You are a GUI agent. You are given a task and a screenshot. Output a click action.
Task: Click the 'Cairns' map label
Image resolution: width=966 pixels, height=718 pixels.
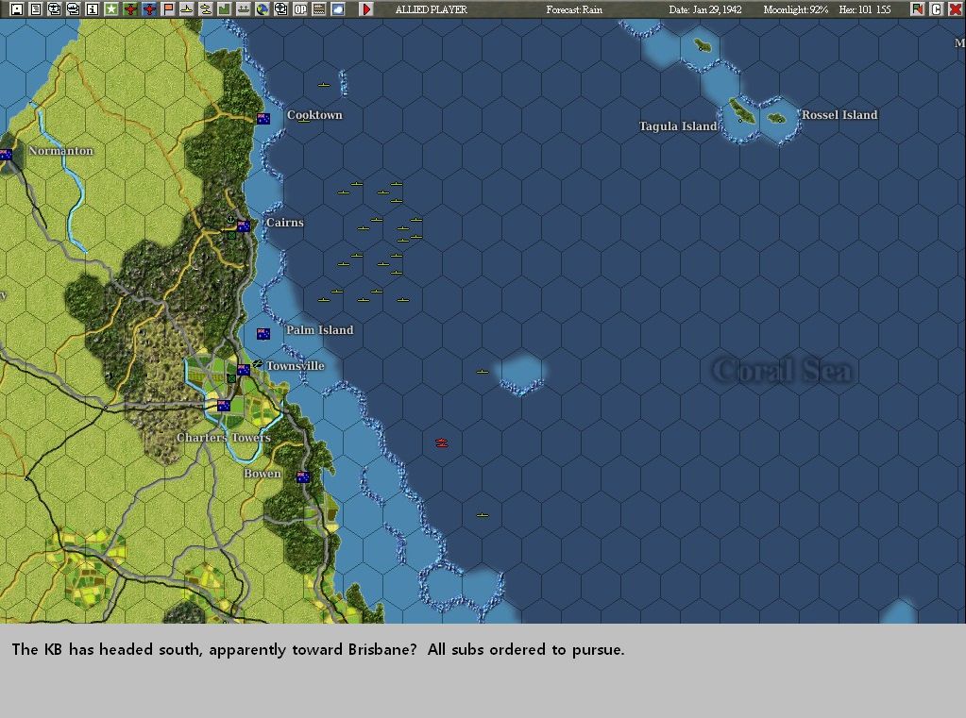284,223
